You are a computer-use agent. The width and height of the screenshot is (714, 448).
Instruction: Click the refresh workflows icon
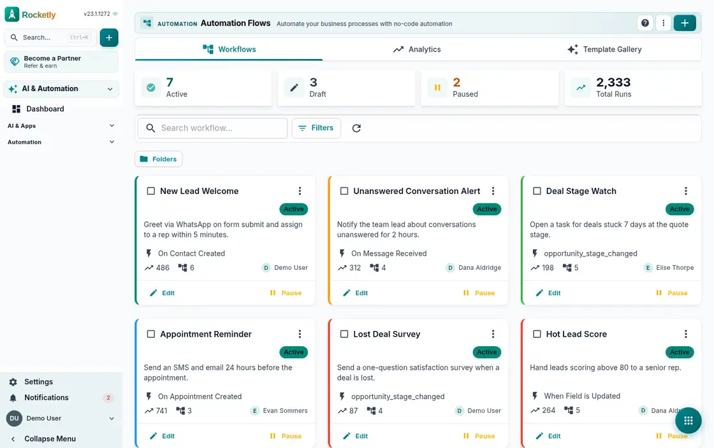[x=356, y=128]
